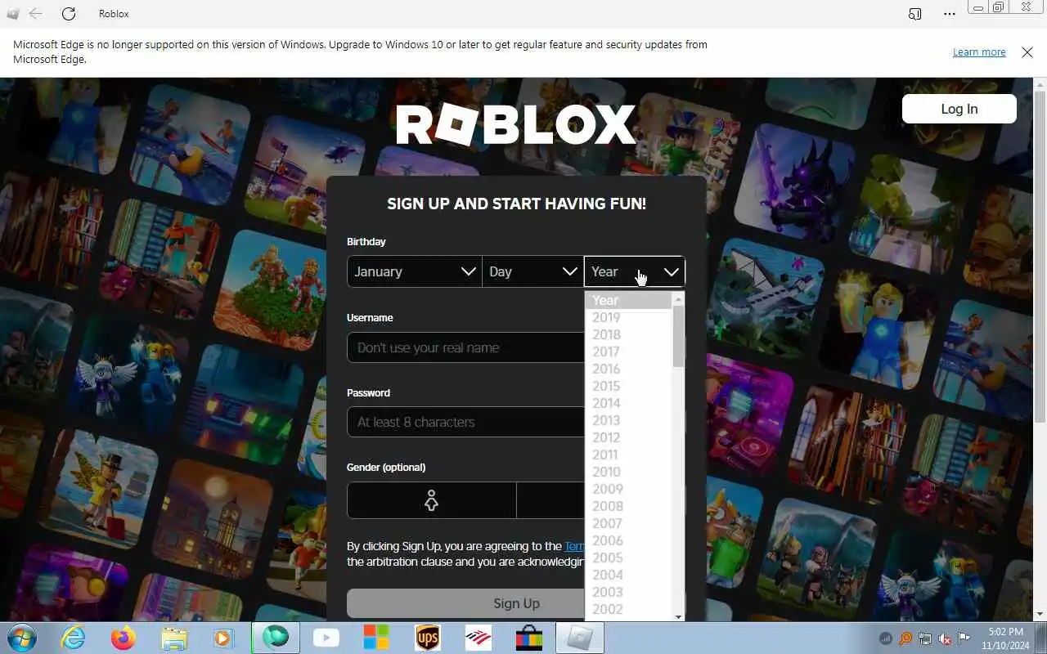Open the Action Center flag icon
This screenshot has width=1047, height=654.
[x=964, y=638]
